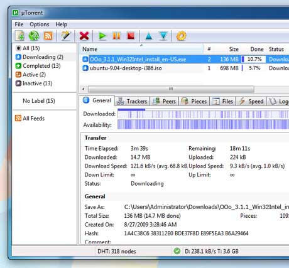
Task: Click the 698 MB size cell
Action: pyautogui.click(x=229, y=68)
